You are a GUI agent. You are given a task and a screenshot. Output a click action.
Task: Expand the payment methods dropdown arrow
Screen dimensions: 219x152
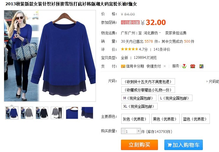coord(165,66)
